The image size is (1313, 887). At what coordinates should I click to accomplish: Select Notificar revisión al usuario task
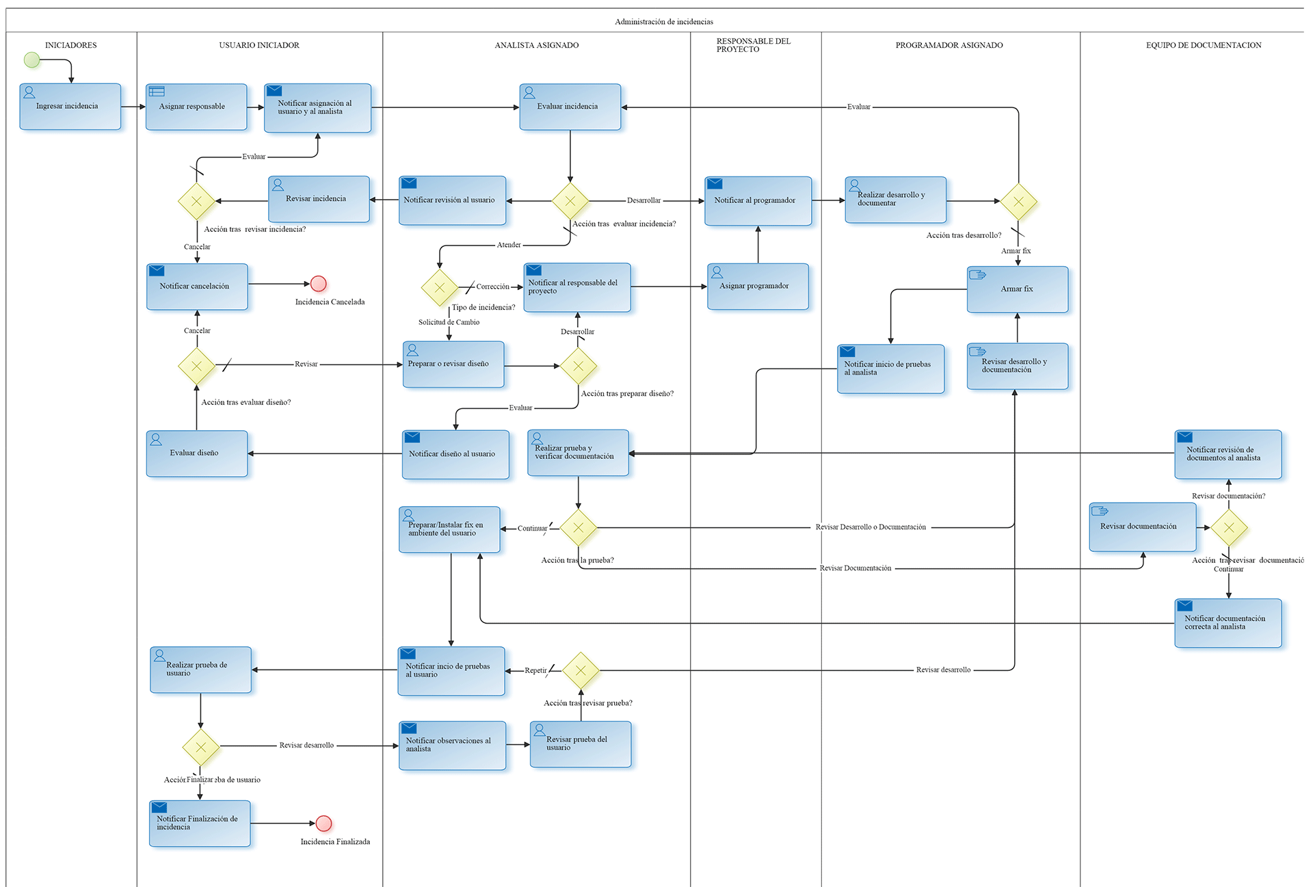point(453,200)
